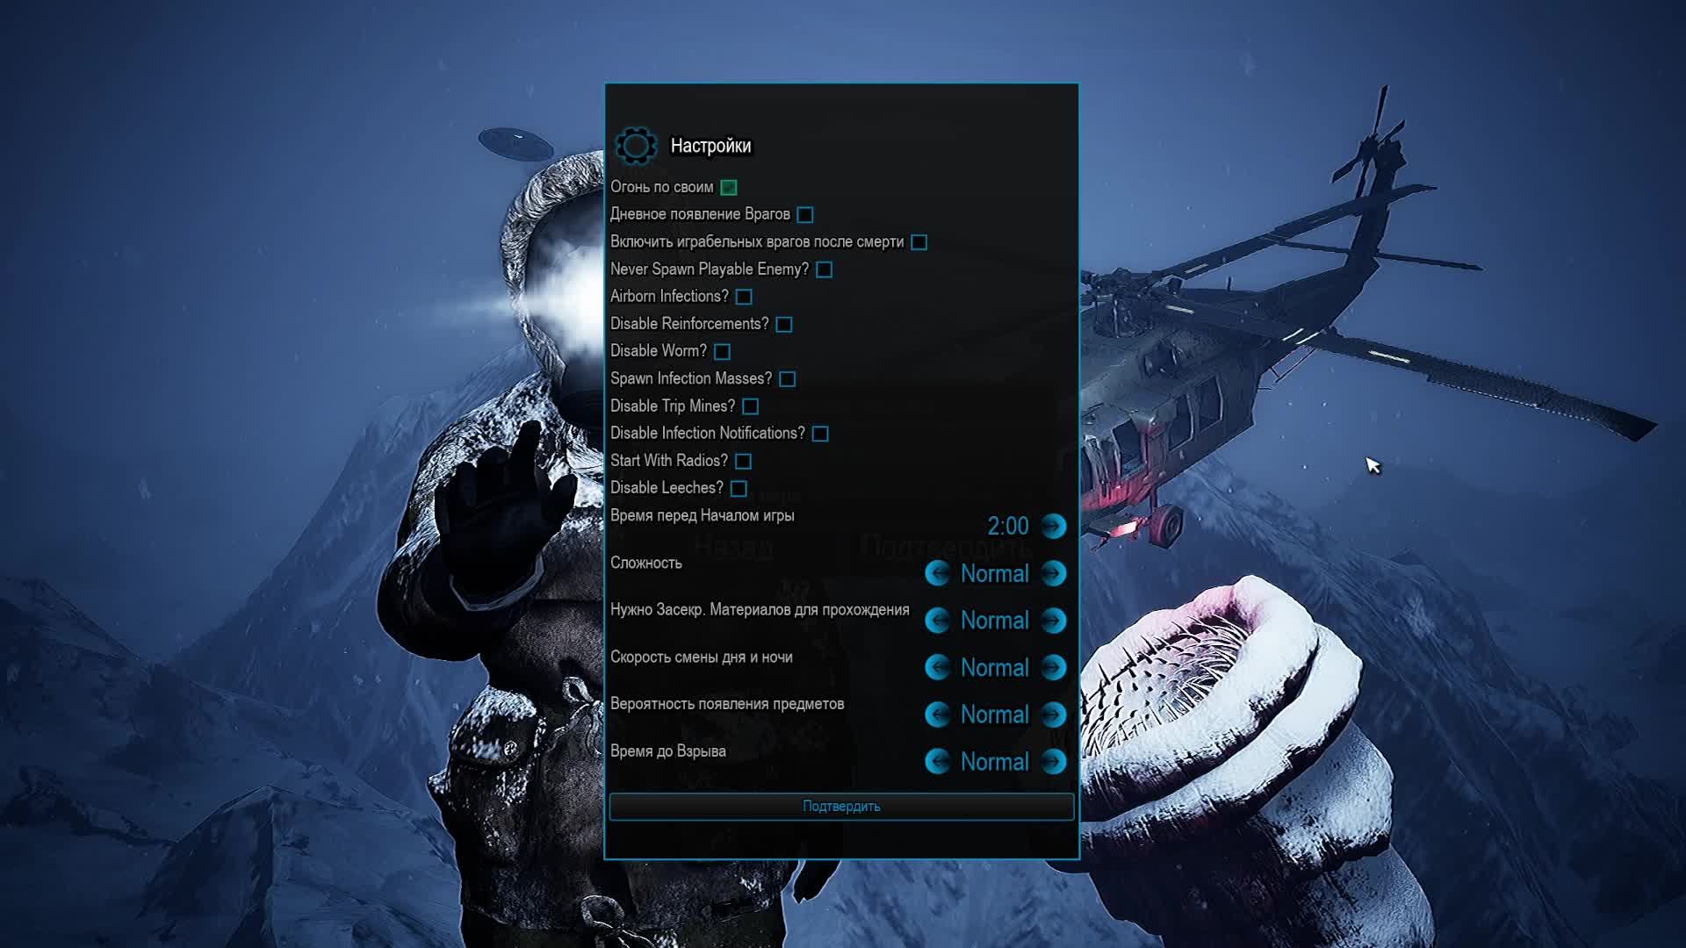The height and width of the screenshot is (948, 1686).
Task: Click the settings gear icon next to Настройки
Action: [x=636, y=146]
